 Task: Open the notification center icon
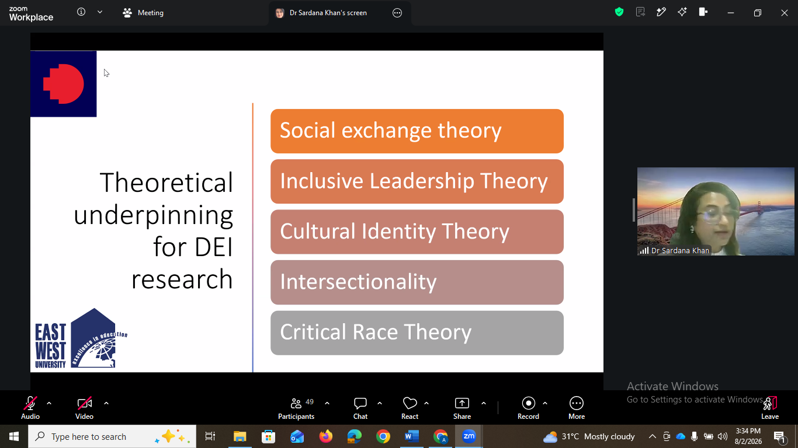click(780, 436)
